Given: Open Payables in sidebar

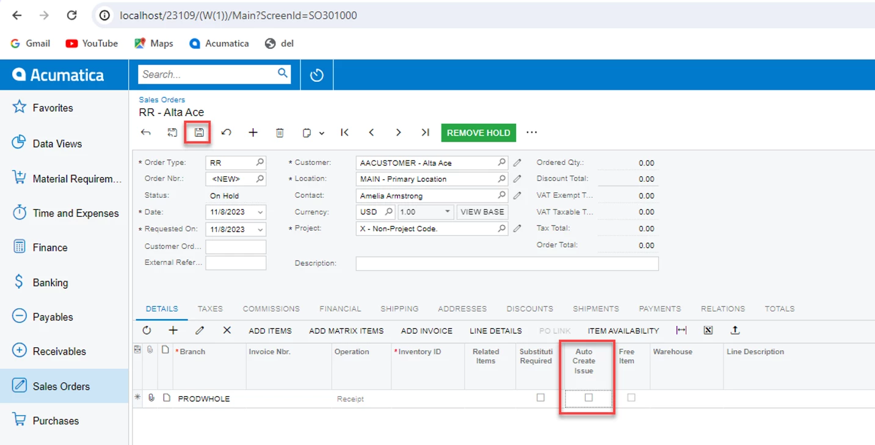Looking at the screenshot, I should pyautogui.click(x=64, y=317).
